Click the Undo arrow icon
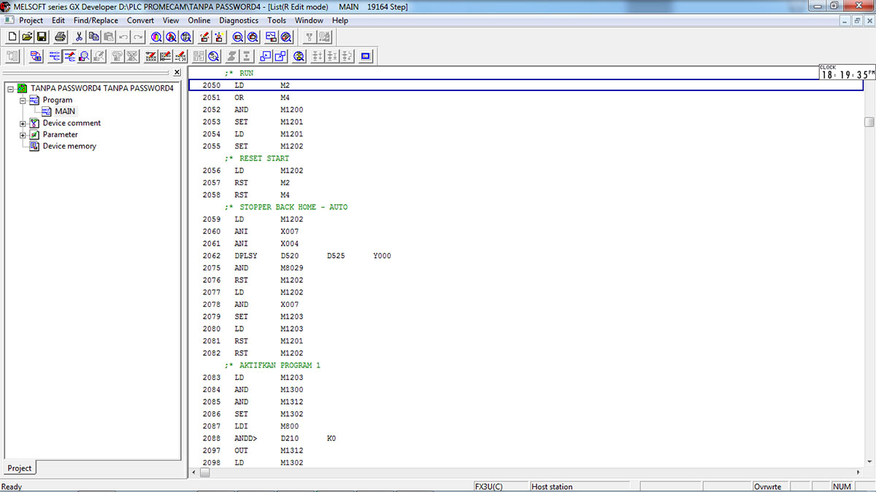This screenshot has height=492, width=876. (123, 36)
